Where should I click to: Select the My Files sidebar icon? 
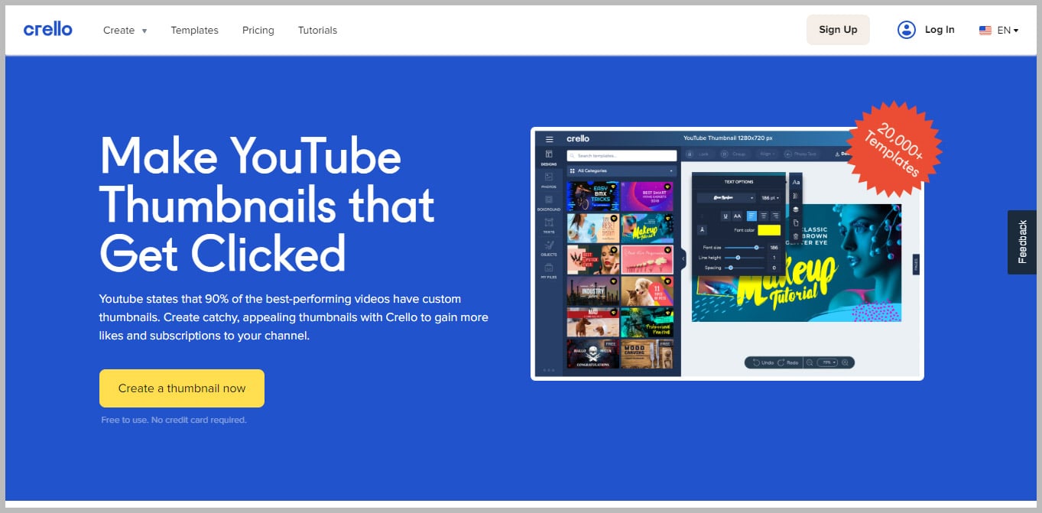pos(549,268)
